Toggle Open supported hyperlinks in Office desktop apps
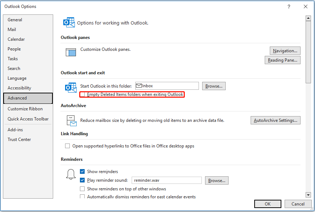This screenshot has height=212, width=315. (x=67, y=146)
